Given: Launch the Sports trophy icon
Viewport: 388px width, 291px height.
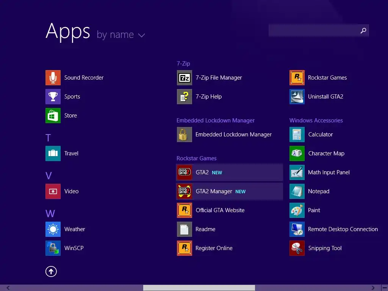Looking at the screenshot, I should tap(53, 97).
